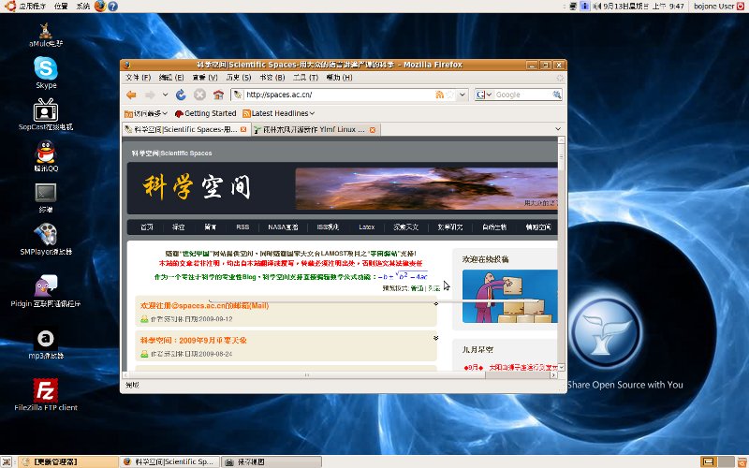This screenshot has width=749, height=468.
Task: Bookmark this page with the star icon
Action: [x=451, y=95]
